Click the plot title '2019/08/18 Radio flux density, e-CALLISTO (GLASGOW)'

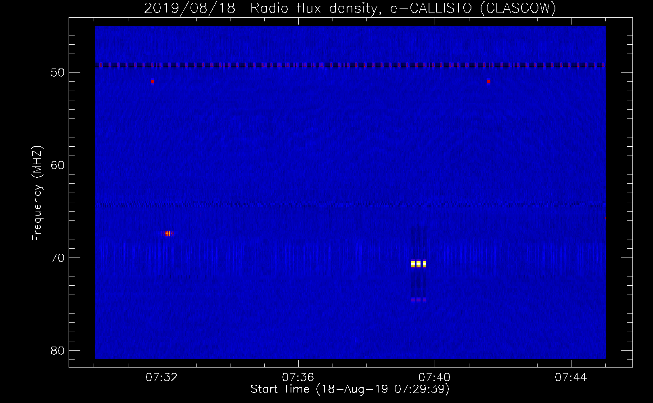point(350,8)
